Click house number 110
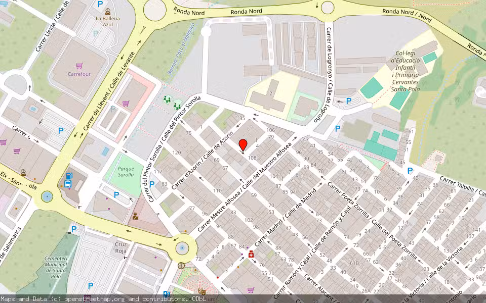Screen dimensions: 486x303 217,190
